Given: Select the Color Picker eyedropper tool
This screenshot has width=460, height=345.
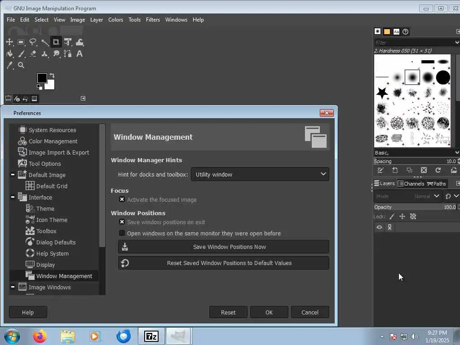Looking at the screenshot, I should pyautogui.click(x=9, y=65).
